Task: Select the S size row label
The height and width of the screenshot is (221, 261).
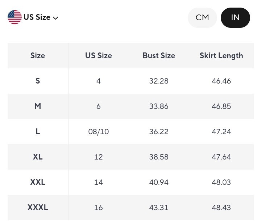Action: (38, 81)
